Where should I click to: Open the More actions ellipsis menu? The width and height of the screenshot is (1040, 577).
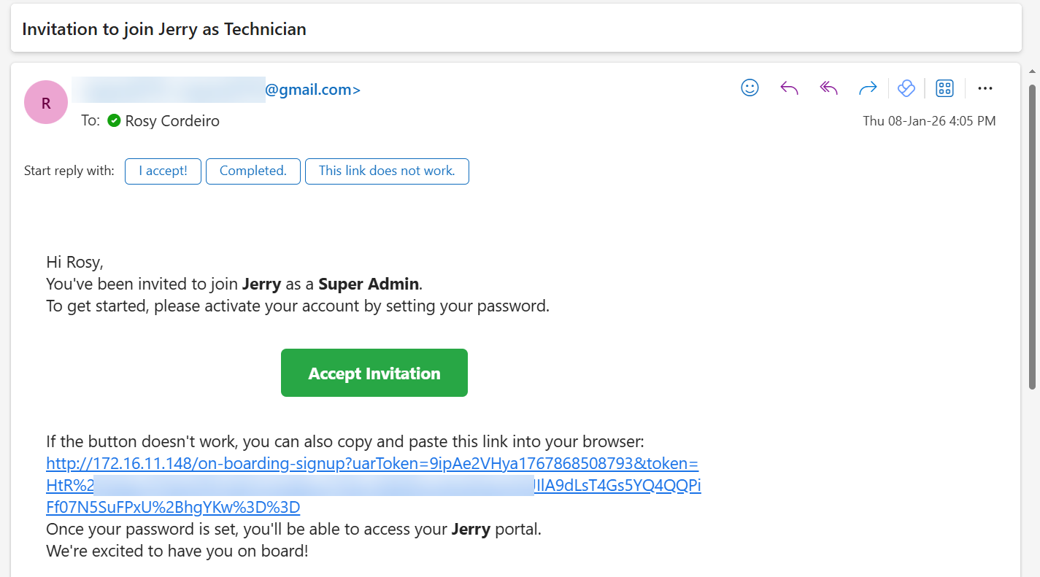tap(985, 88)
